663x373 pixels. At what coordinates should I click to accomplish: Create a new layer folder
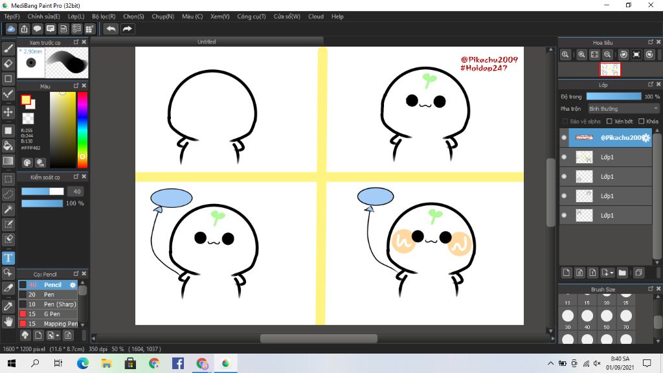pyautogui.click(x=622, y=273)
